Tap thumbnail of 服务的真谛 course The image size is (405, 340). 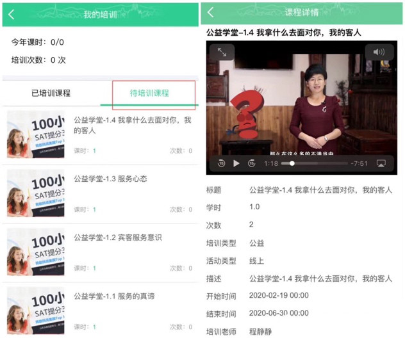pos(36,310)
